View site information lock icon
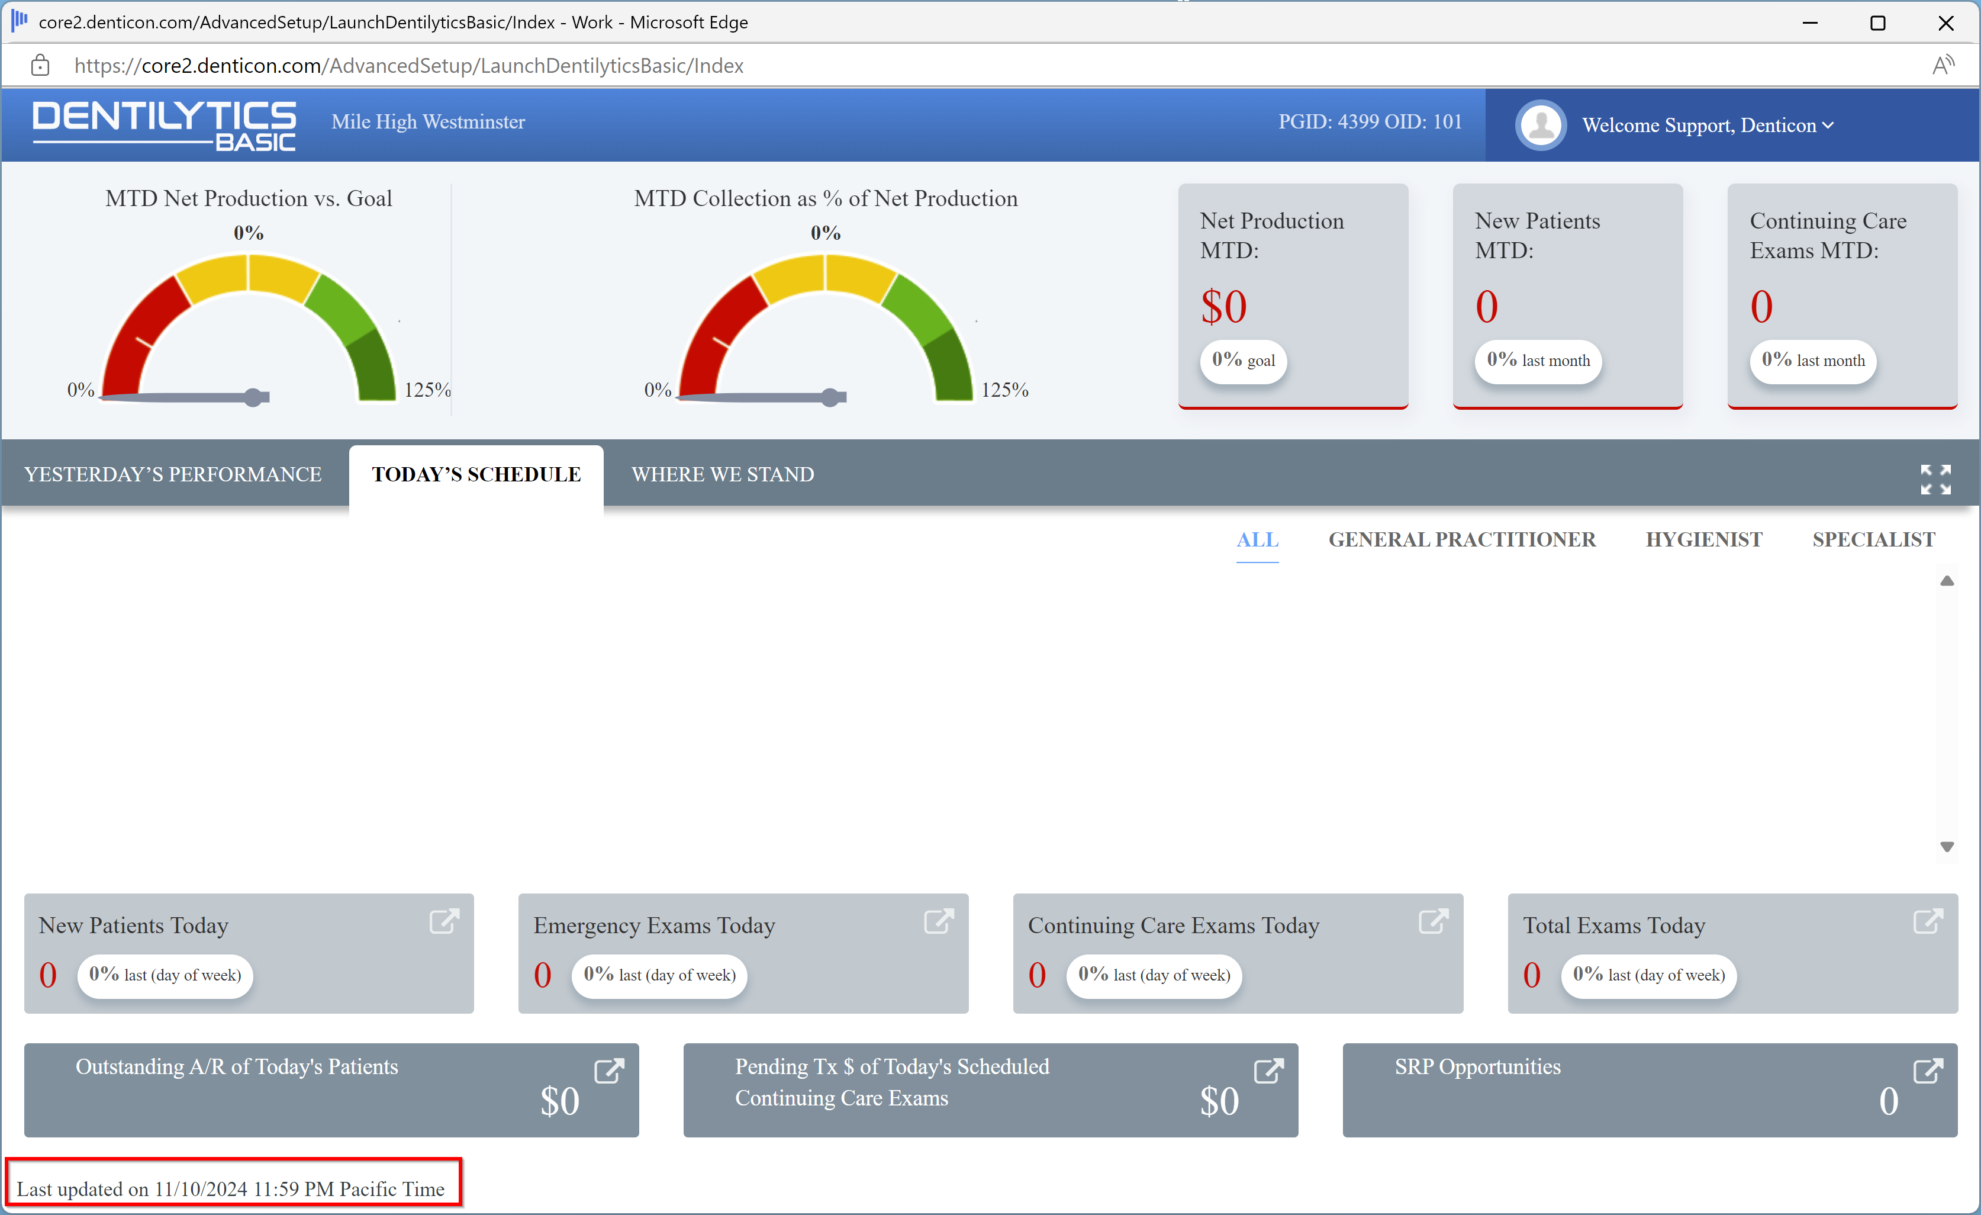 (40, 65)
